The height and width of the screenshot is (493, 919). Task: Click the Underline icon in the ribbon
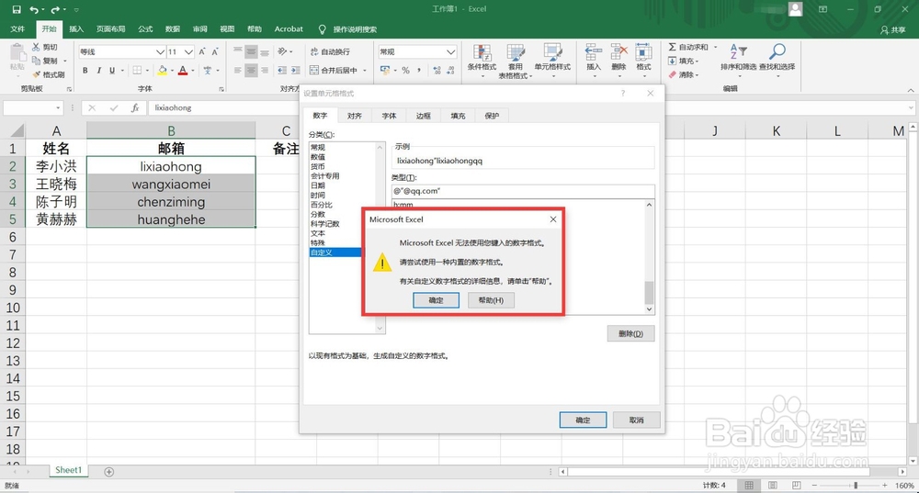coord(112,71)
